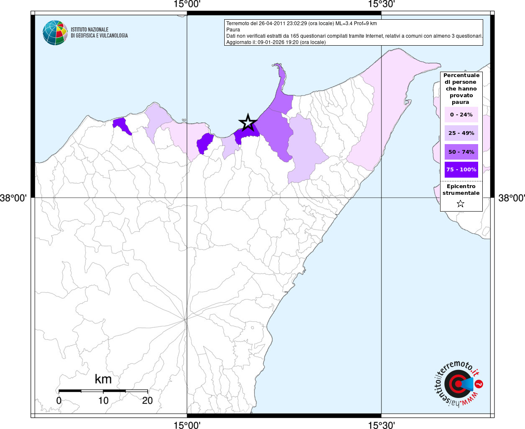The width and height of the screenshot is (525, 429).
Task: Click the 'Paura' label in the info box
Action: point(233,30)
